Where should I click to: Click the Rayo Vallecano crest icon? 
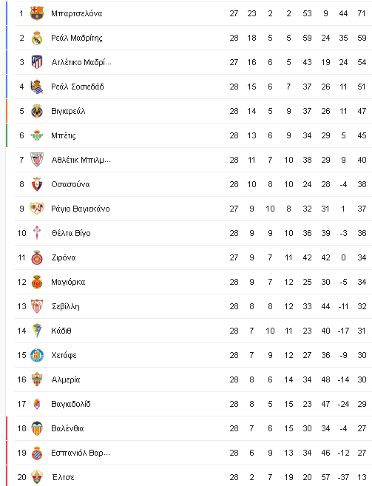[37, 209]
